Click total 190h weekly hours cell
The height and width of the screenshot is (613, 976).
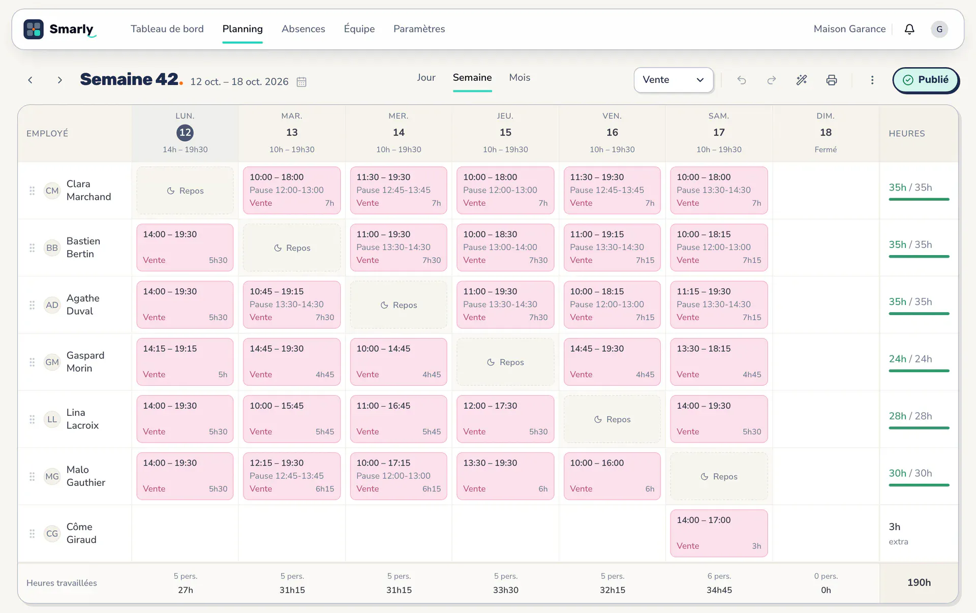point(919,583)
